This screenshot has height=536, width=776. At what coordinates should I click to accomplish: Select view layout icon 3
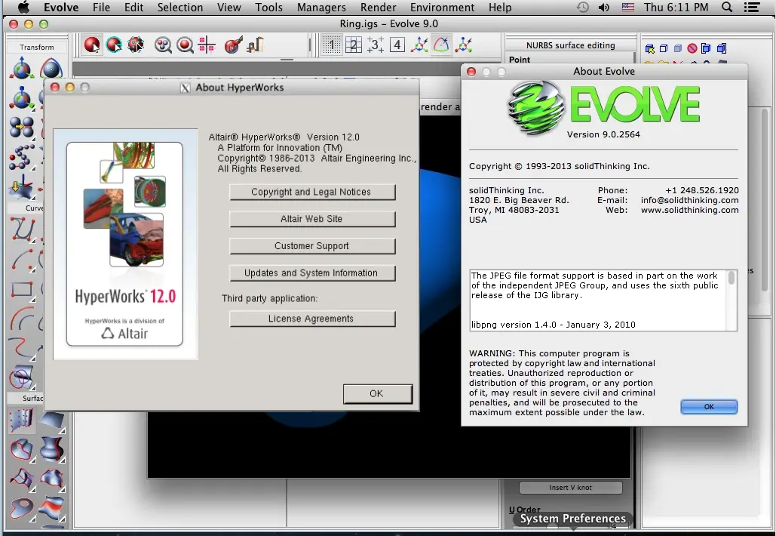click(375, 45)
